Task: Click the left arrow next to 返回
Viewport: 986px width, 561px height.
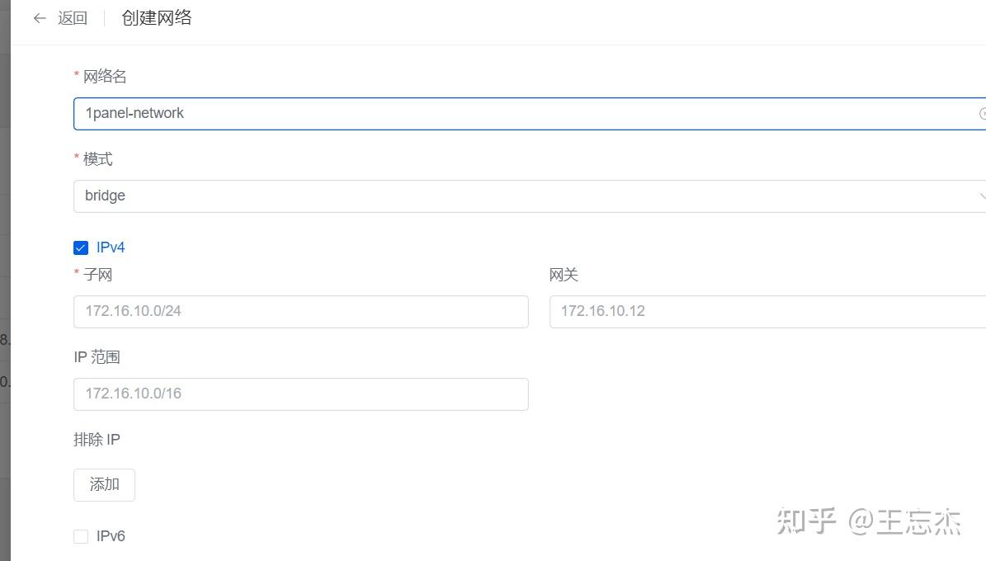Action: (x=39, y=17)
